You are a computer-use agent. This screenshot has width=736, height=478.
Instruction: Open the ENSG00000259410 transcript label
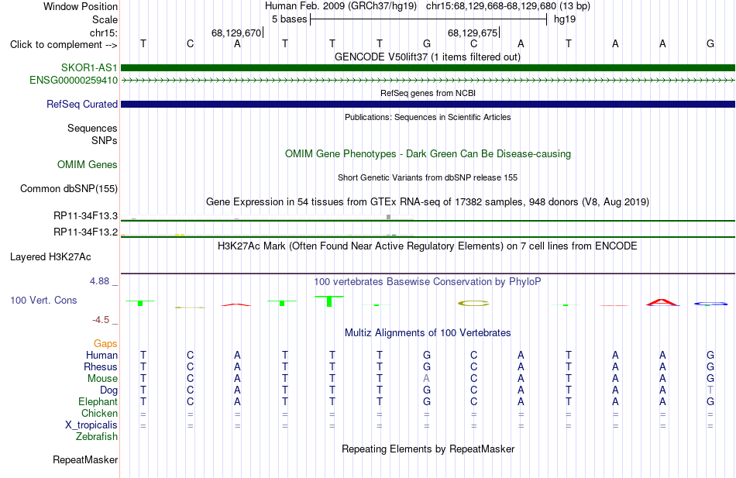[74, 81]
